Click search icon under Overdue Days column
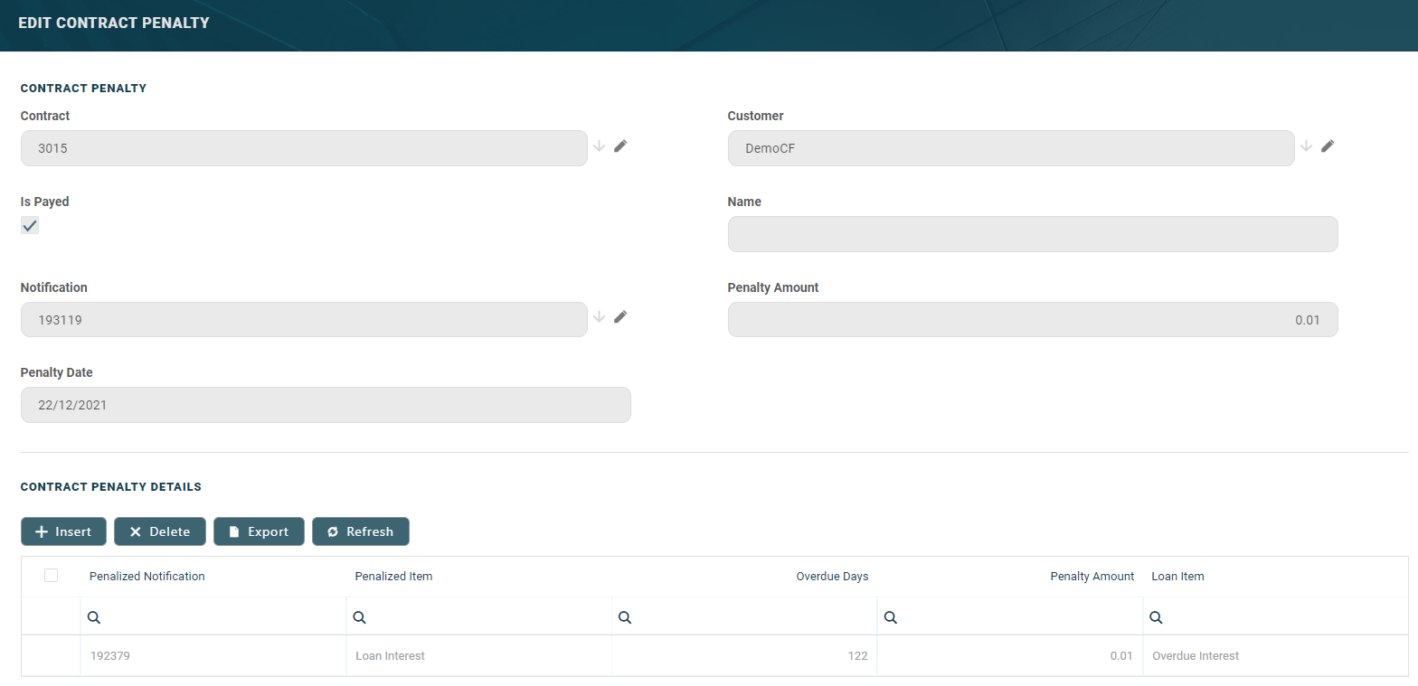 [624, 617]
